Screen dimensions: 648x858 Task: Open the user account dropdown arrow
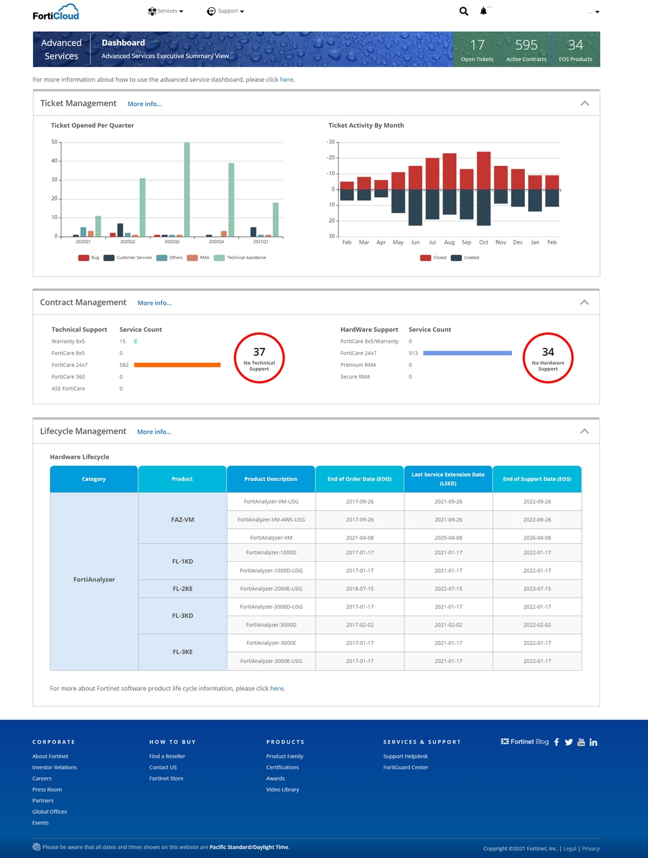point(597,12)
